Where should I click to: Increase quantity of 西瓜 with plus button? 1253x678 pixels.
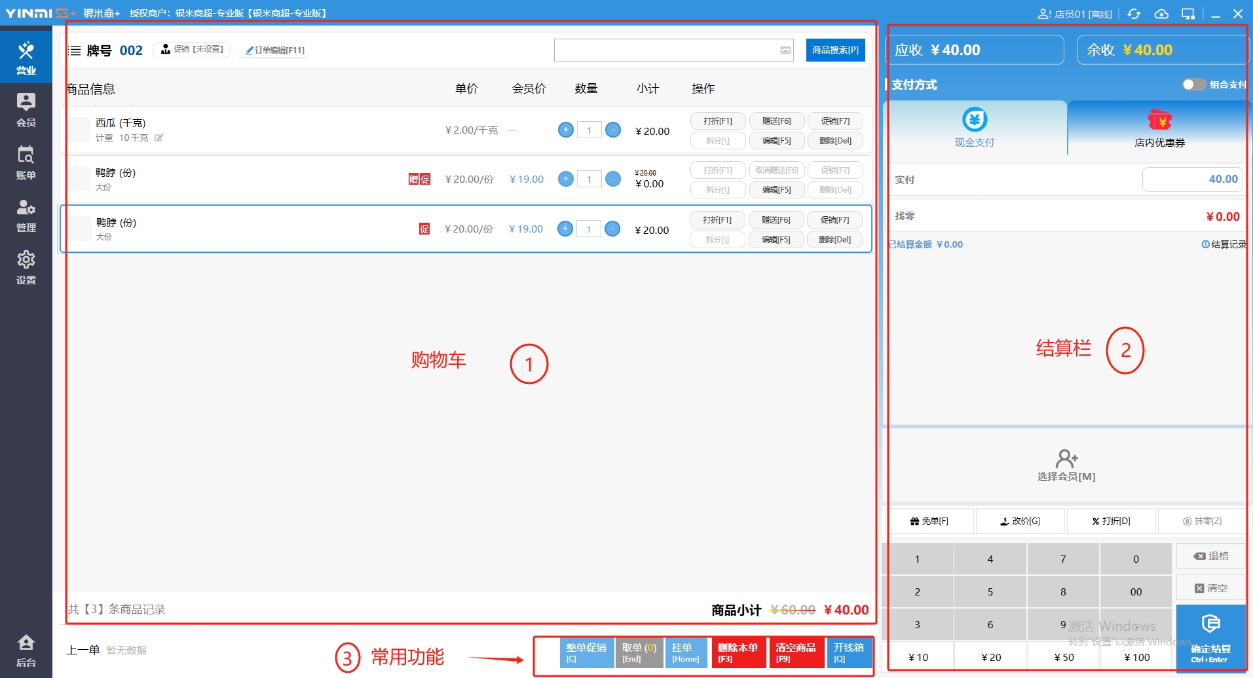(565, 130)
